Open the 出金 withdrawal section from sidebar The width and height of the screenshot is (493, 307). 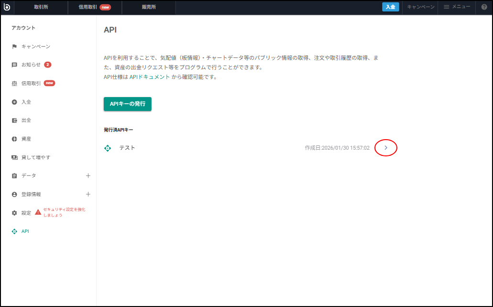14,120
